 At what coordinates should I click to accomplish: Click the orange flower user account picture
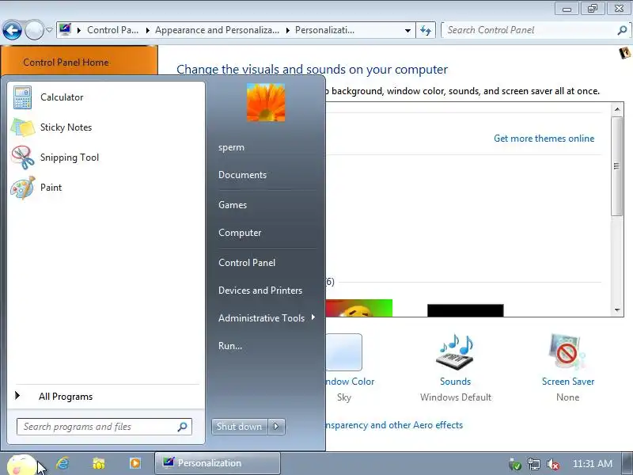tap(266, 102)
